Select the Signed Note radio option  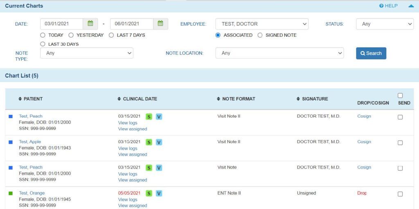260,35
